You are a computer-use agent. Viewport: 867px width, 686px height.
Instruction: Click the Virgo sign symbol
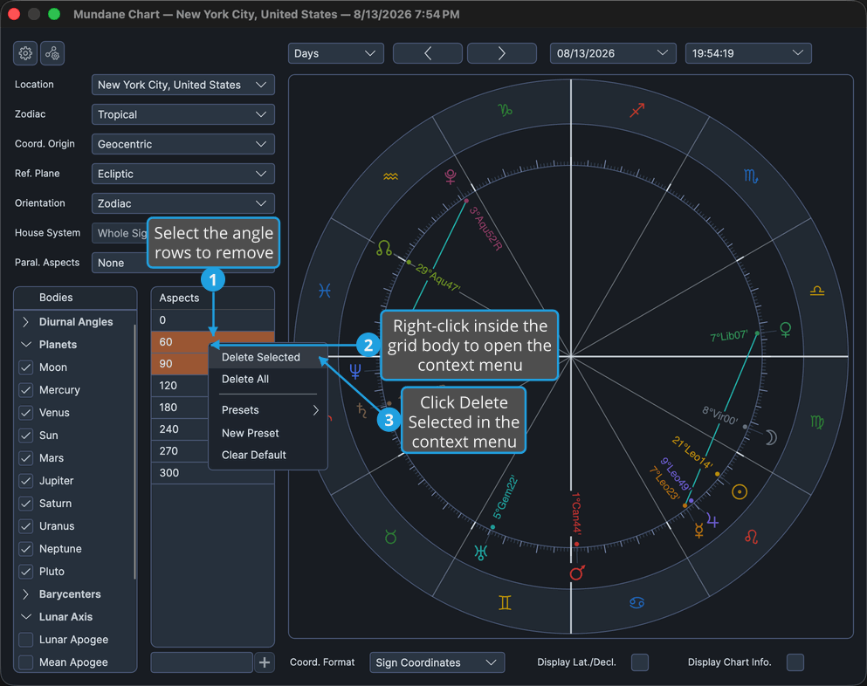[x=816, y=422]
